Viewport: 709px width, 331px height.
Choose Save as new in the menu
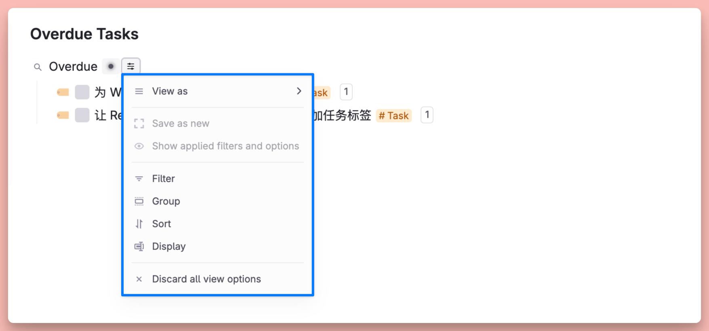coord(218,123)
